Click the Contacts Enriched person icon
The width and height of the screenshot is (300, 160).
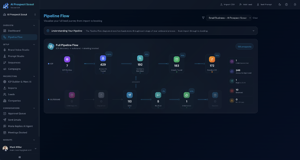coord(140,58)
